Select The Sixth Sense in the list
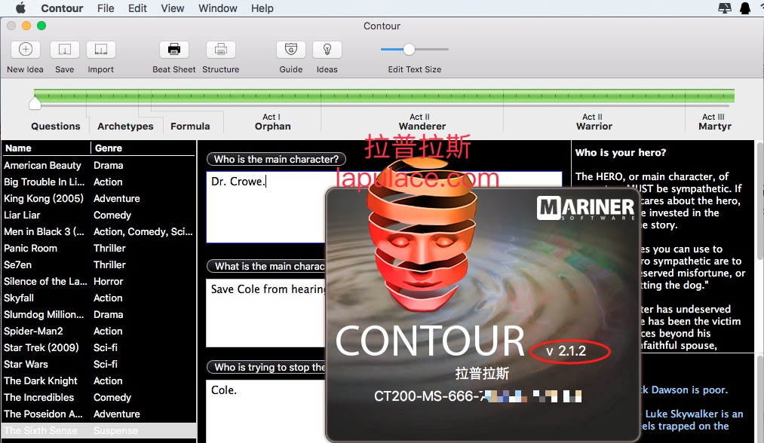Viewport: 764px width, 443px height. click(x=99, y=430)
